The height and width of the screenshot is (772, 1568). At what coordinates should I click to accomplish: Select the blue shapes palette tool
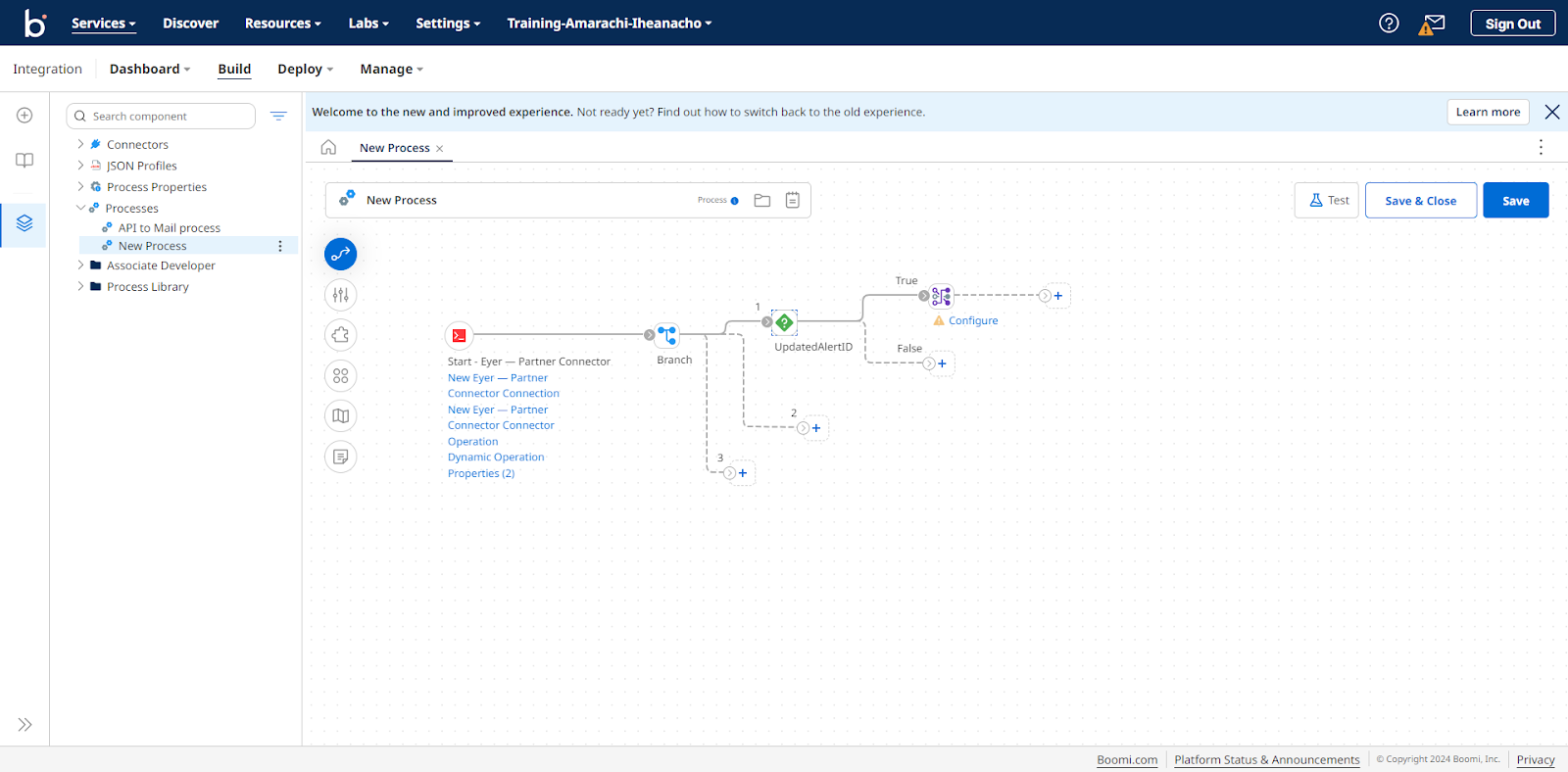pyautogui.click(x=341, y=255)
